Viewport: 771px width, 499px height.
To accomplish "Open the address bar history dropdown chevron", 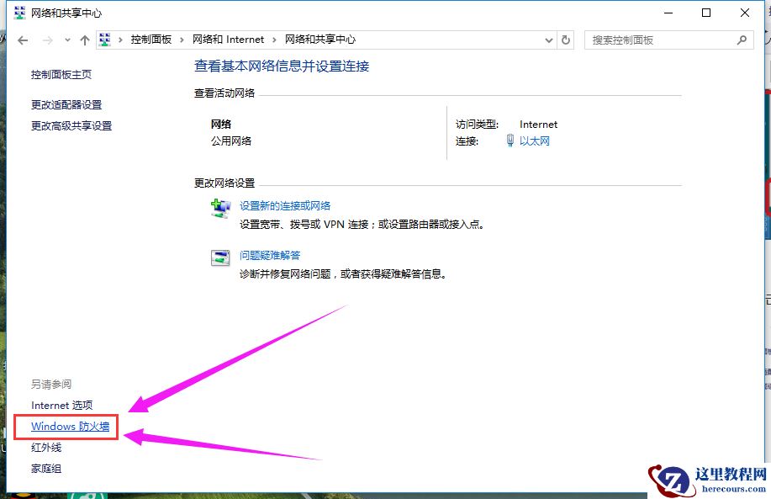I will pos(548,40).
